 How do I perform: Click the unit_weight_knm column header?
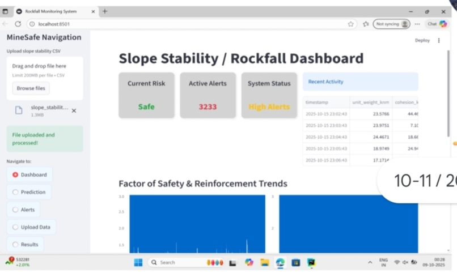pos(371,102)
